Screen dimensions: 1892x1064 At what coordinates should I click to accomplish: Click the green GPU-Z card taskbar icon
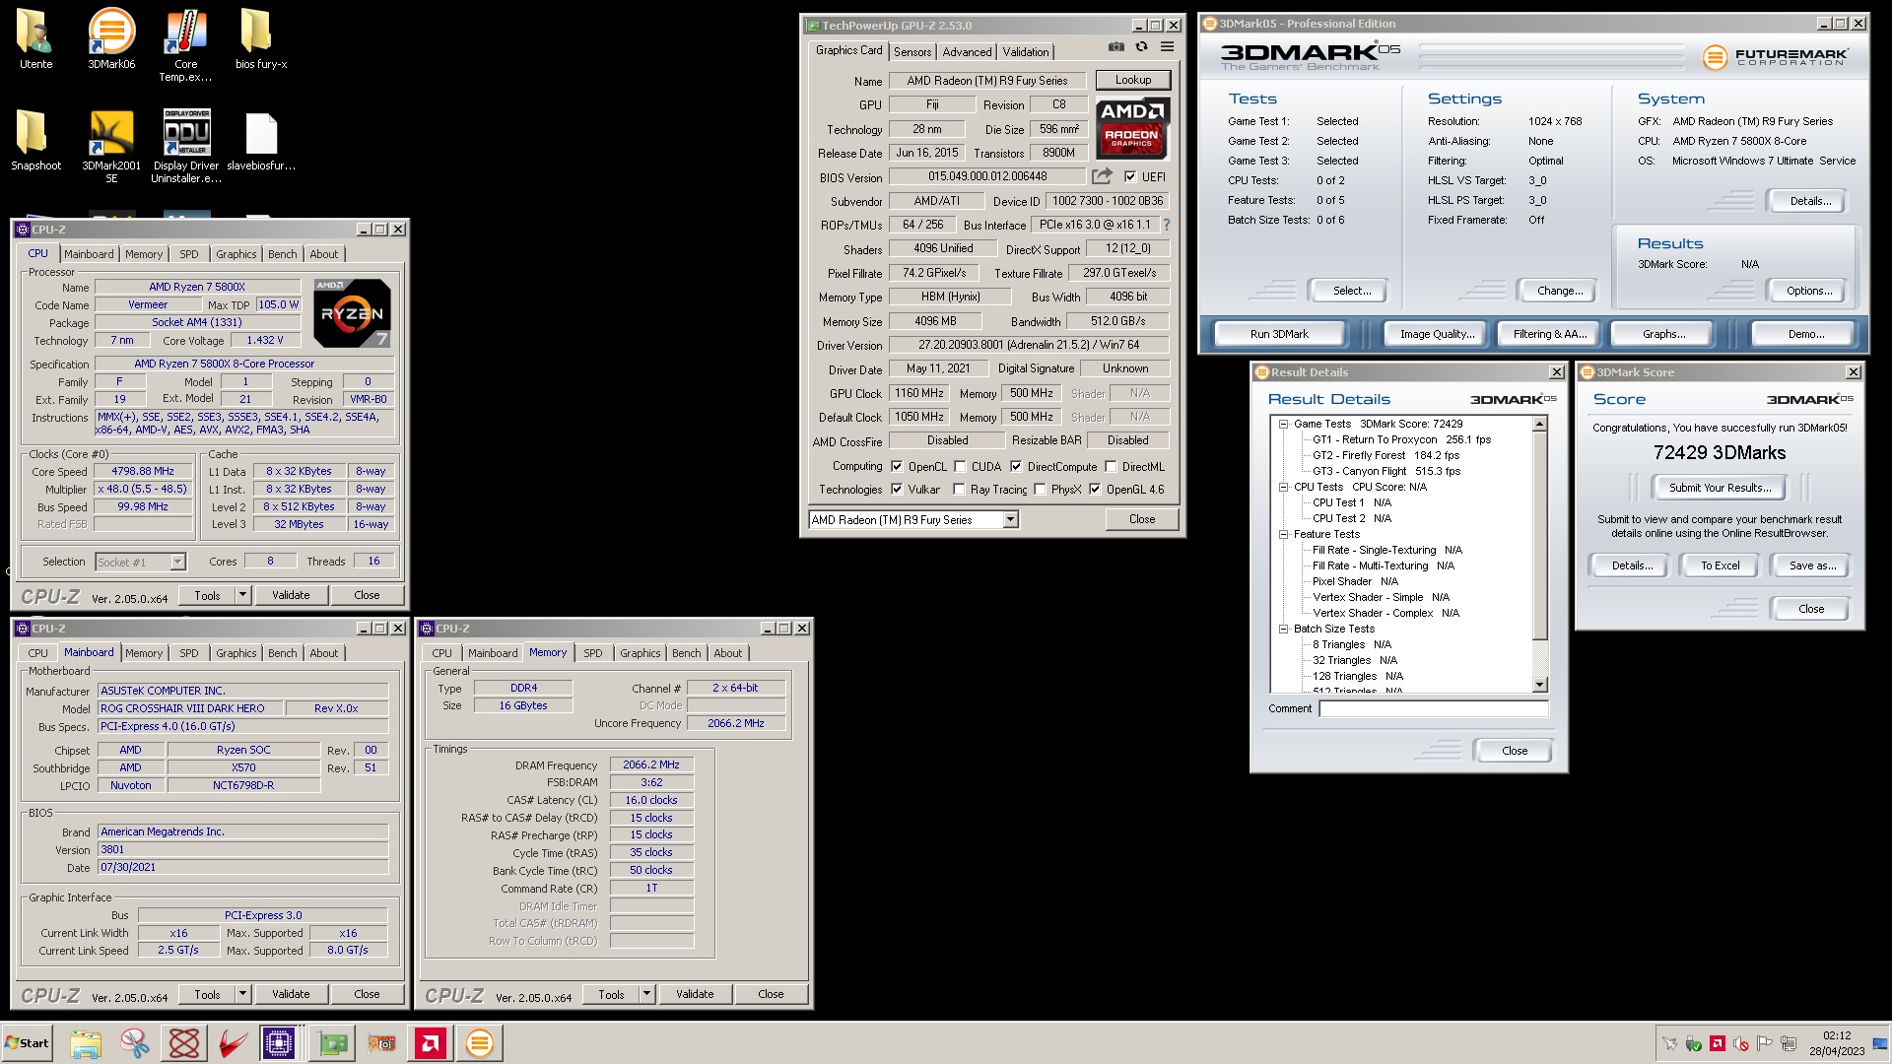[x=333, y=1043]
